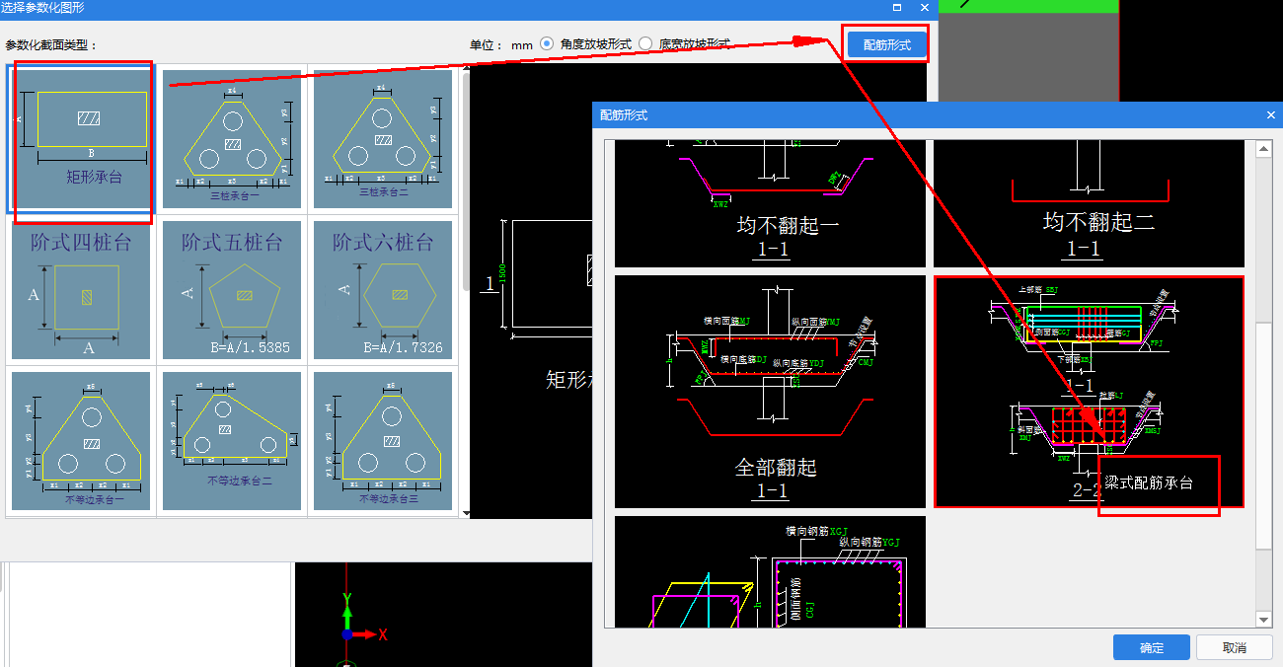Select the reinforcement option with 横向钢筋XGJ
1283x667 pixels.
click(x=770, y=571)
